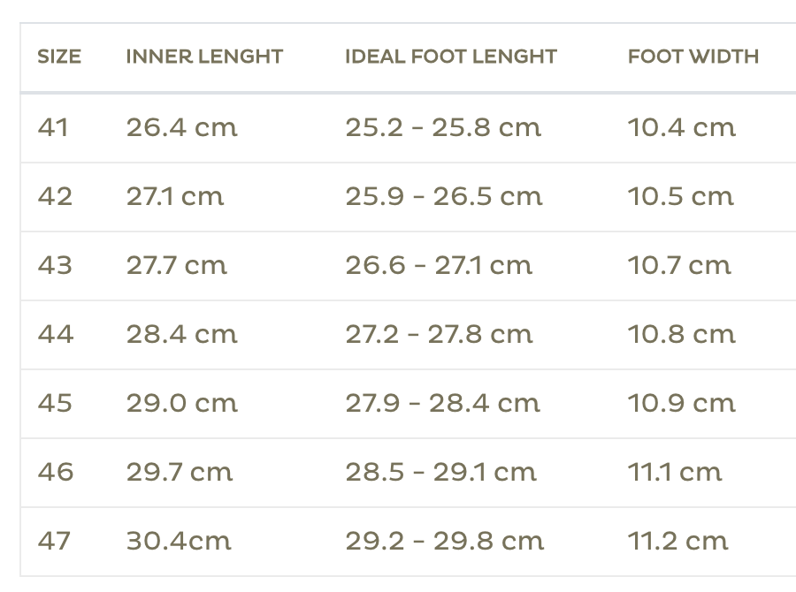Click the 26.4 cm inner length value
Viewport: 796px width, 592px height.
point(182,127)
